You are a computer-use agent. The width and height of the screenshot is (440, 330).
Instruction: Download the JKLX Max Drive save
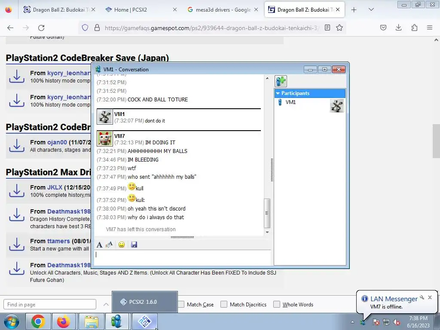[x=17, y=190]
